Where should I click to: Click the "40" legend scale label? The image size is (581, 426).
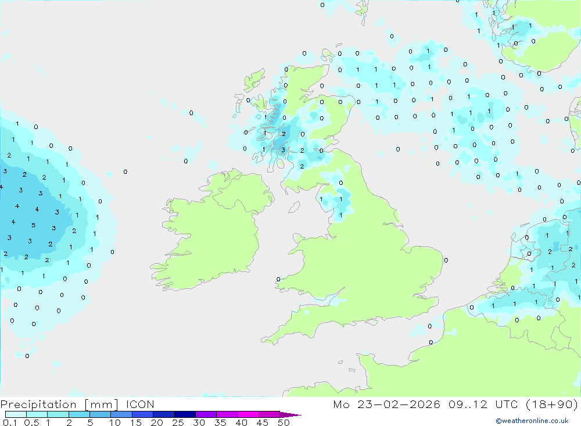point(241,423)
